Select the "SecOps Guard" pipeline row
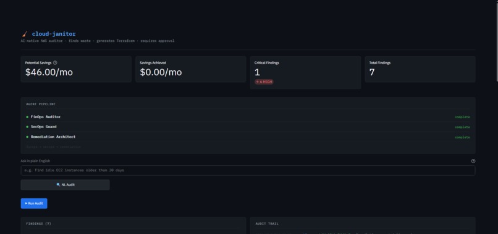The image size is (498, 234). [x=248, y=127]
